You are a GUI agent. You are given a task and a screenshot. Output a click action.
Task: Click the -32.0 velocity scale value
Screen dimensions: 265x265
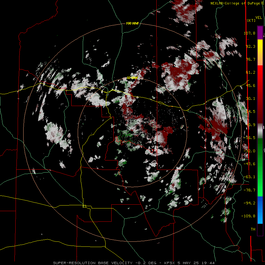pos(249,151)
